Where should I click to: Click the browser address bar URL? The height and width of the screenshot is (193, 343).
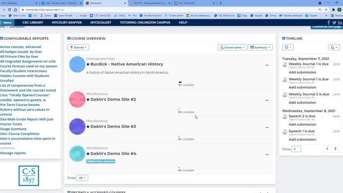[x=45, y=10]
